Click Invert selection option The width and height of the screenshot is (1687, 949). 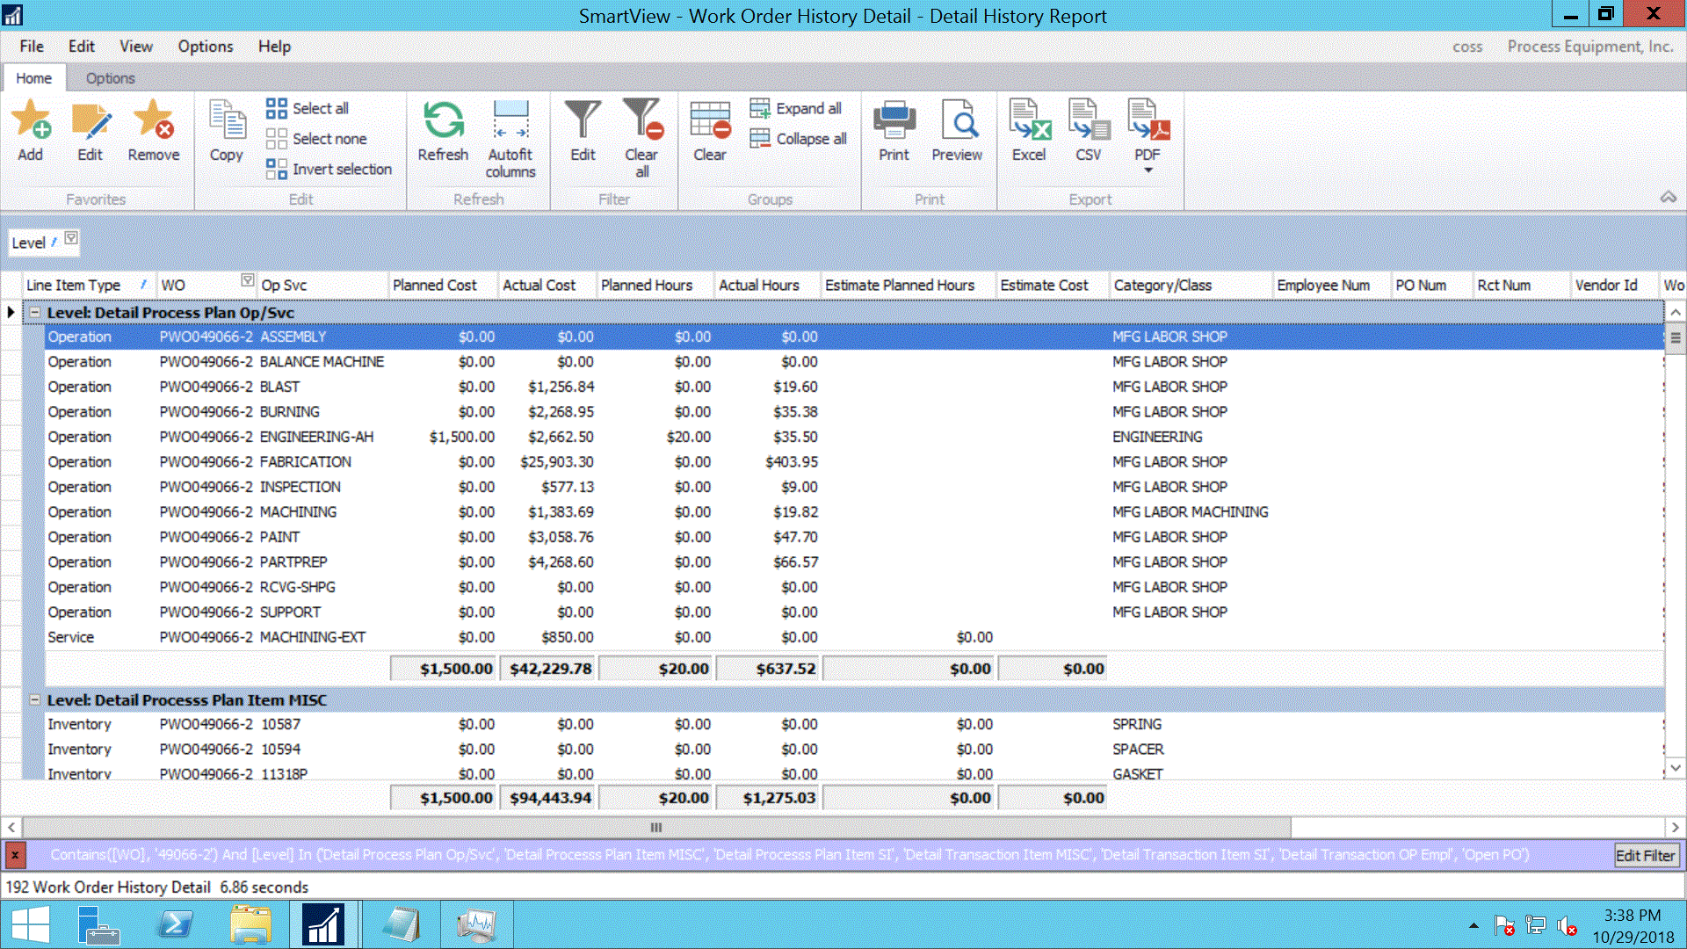[x=329, y=169]
